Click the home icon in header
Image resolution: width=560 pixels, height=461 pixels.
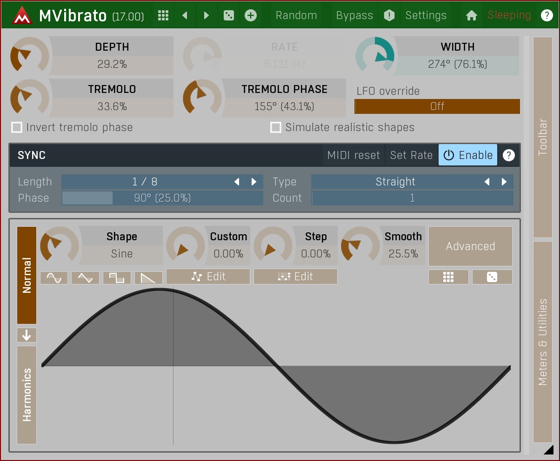click(x=471, y=15)
